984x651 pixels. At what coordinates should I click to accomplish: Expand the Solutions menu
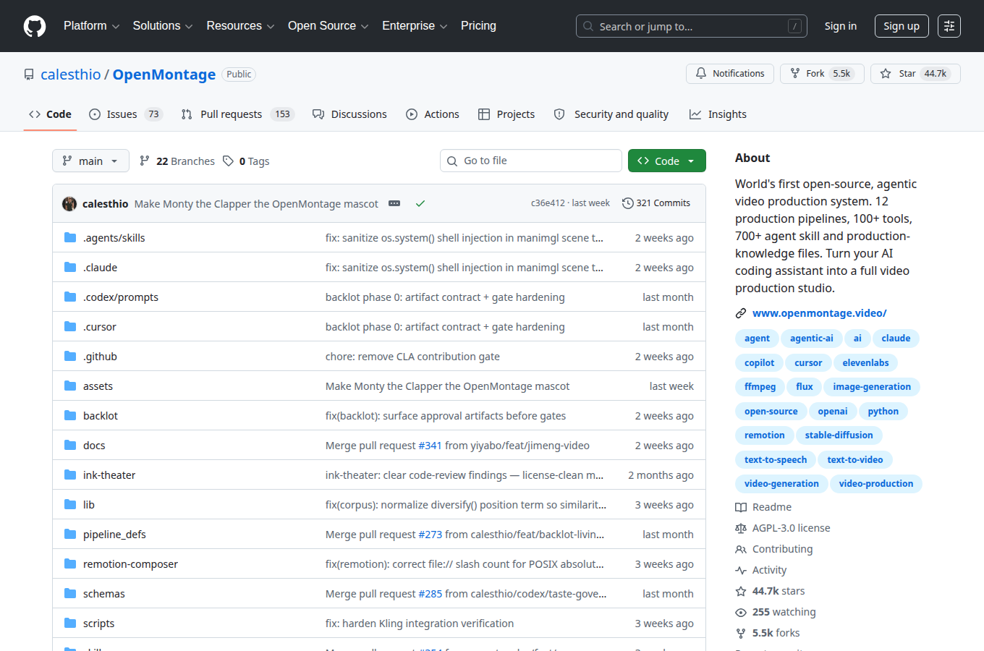point(163,26)
